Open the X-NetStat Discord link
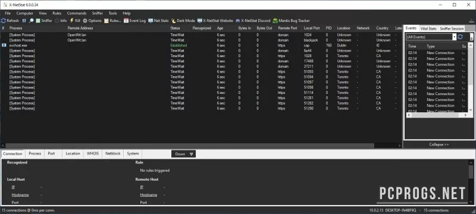 point(252,21)
